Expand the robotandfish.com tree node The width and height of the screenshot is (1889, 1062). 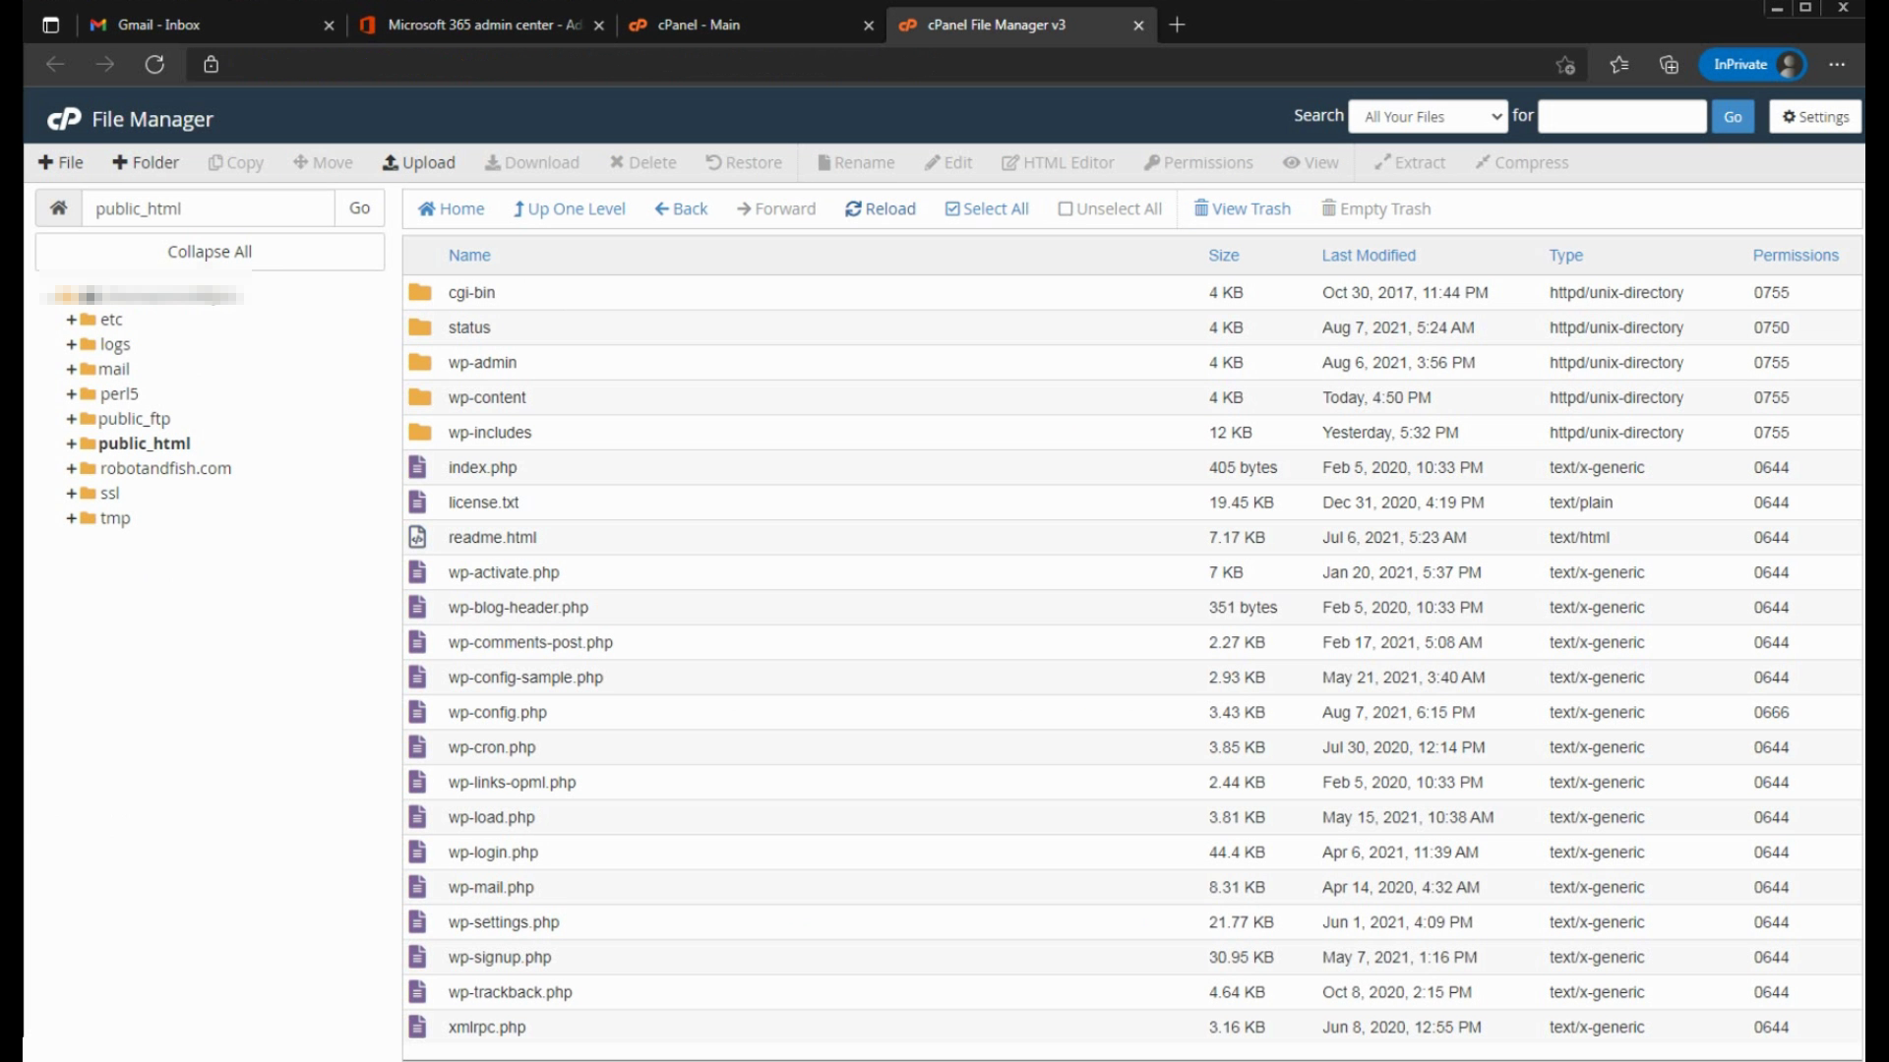click(x=71, y=469)
